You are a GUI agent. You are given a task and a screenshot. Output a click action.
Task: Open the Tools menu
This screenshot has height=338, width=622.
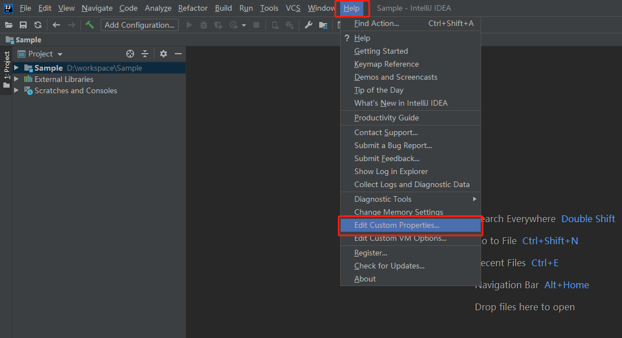[269, 8]
